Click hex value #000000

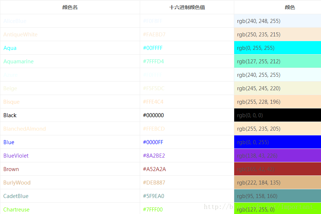tap(153, 115)
